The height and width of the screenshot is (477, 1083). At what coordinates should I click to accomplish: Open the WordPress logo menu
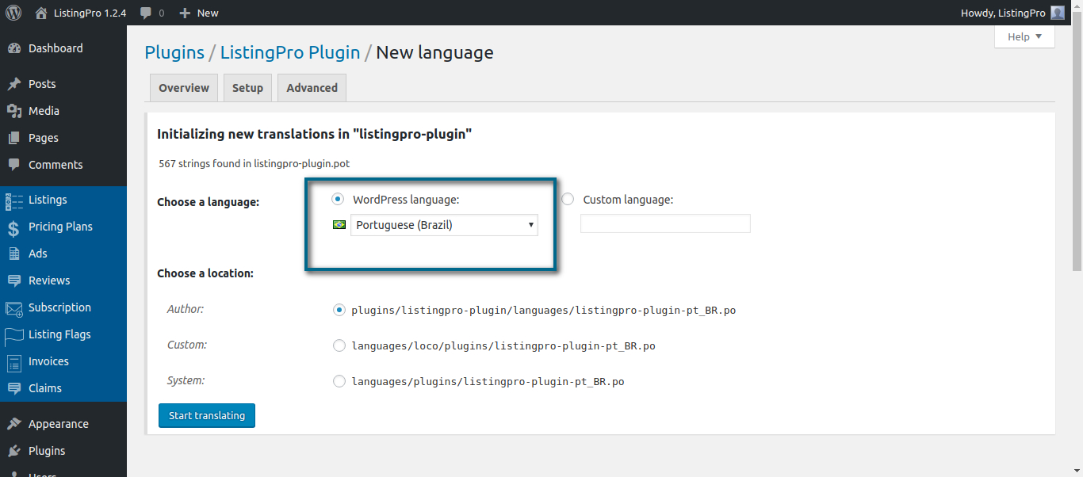13,13
